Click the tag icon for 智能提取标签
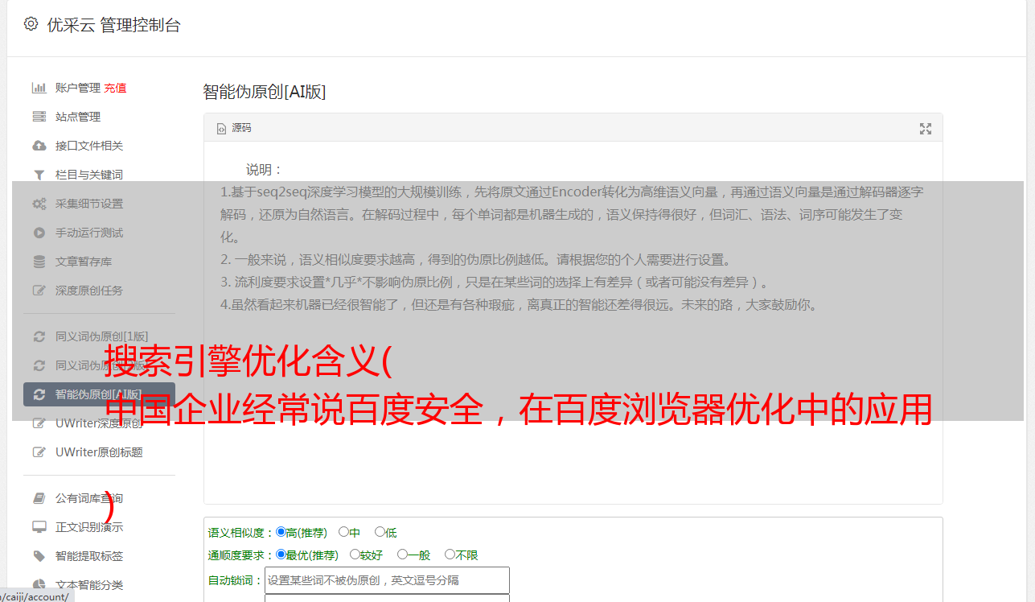Image resolution: width=1035 pixels, height=602 pixels. tap(39, 556)
